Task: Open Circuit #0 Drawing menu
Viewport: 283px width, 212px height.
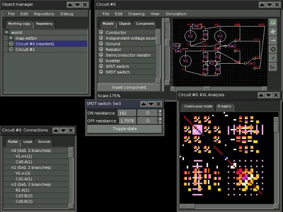Action: tap(137, 14)
